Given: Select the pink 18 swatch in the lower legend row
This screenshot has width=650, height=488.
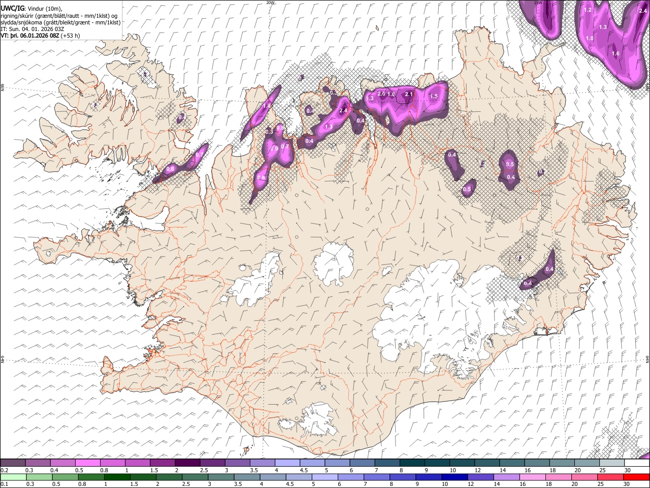Looking at the screenshot, I should coord(558,477).
